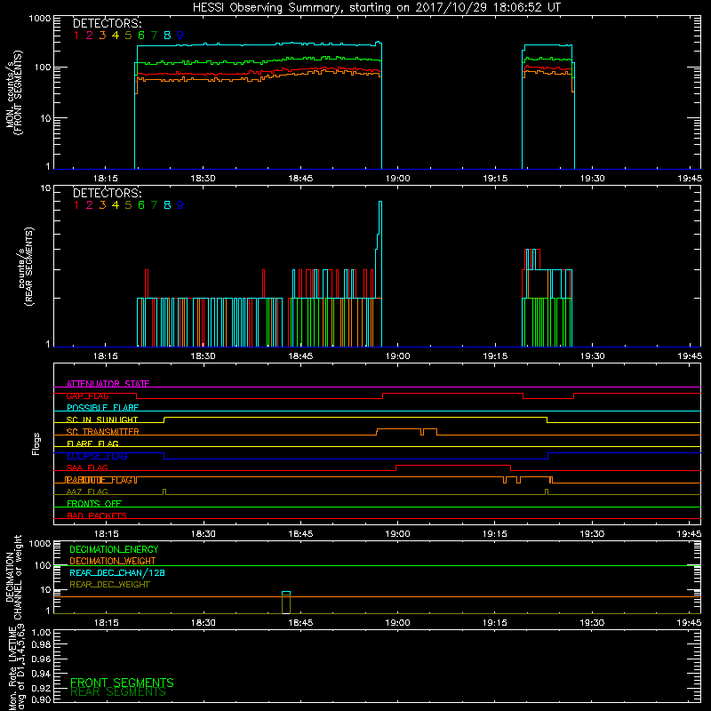
Task: Click the REAR_DEC_CHAN/128 legend entry
Action: click(117, 573)
